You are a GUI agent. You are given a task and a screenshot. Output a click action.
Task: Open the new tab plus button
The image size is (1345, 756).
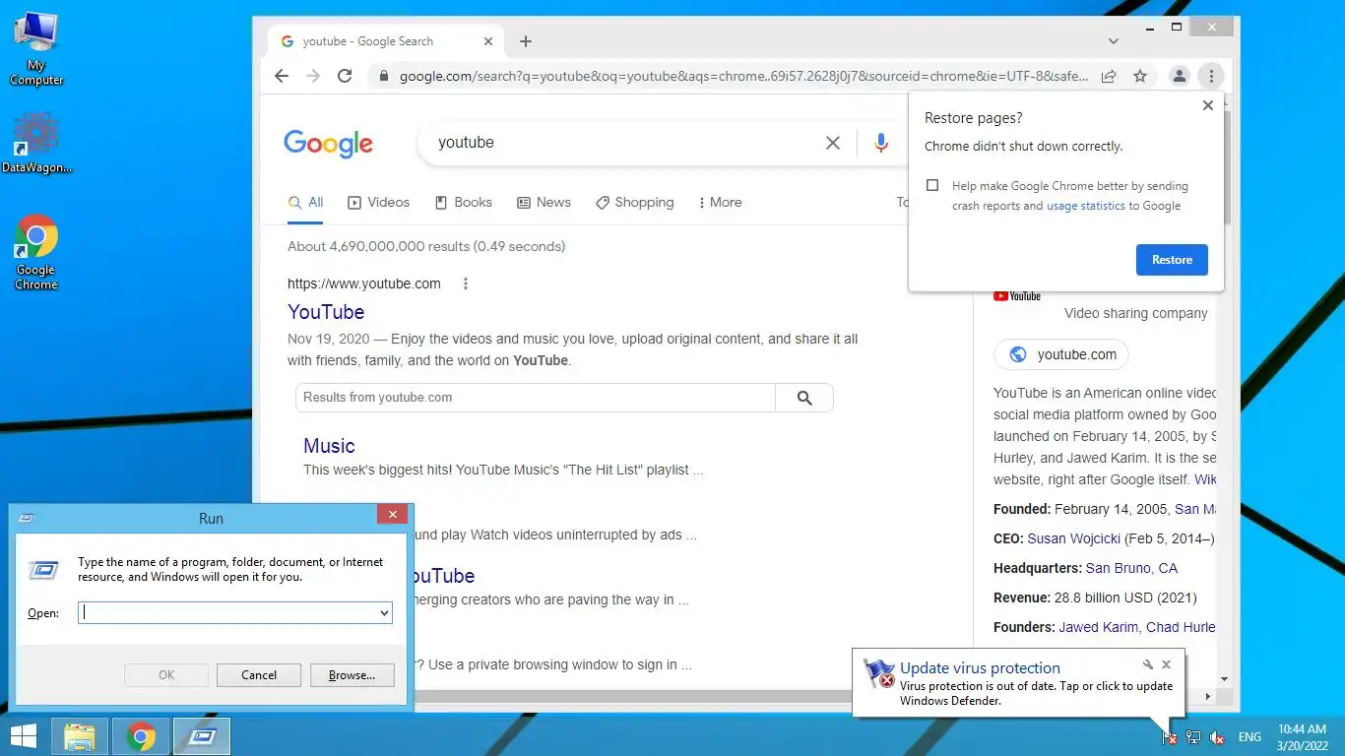[x=526, y=41]
